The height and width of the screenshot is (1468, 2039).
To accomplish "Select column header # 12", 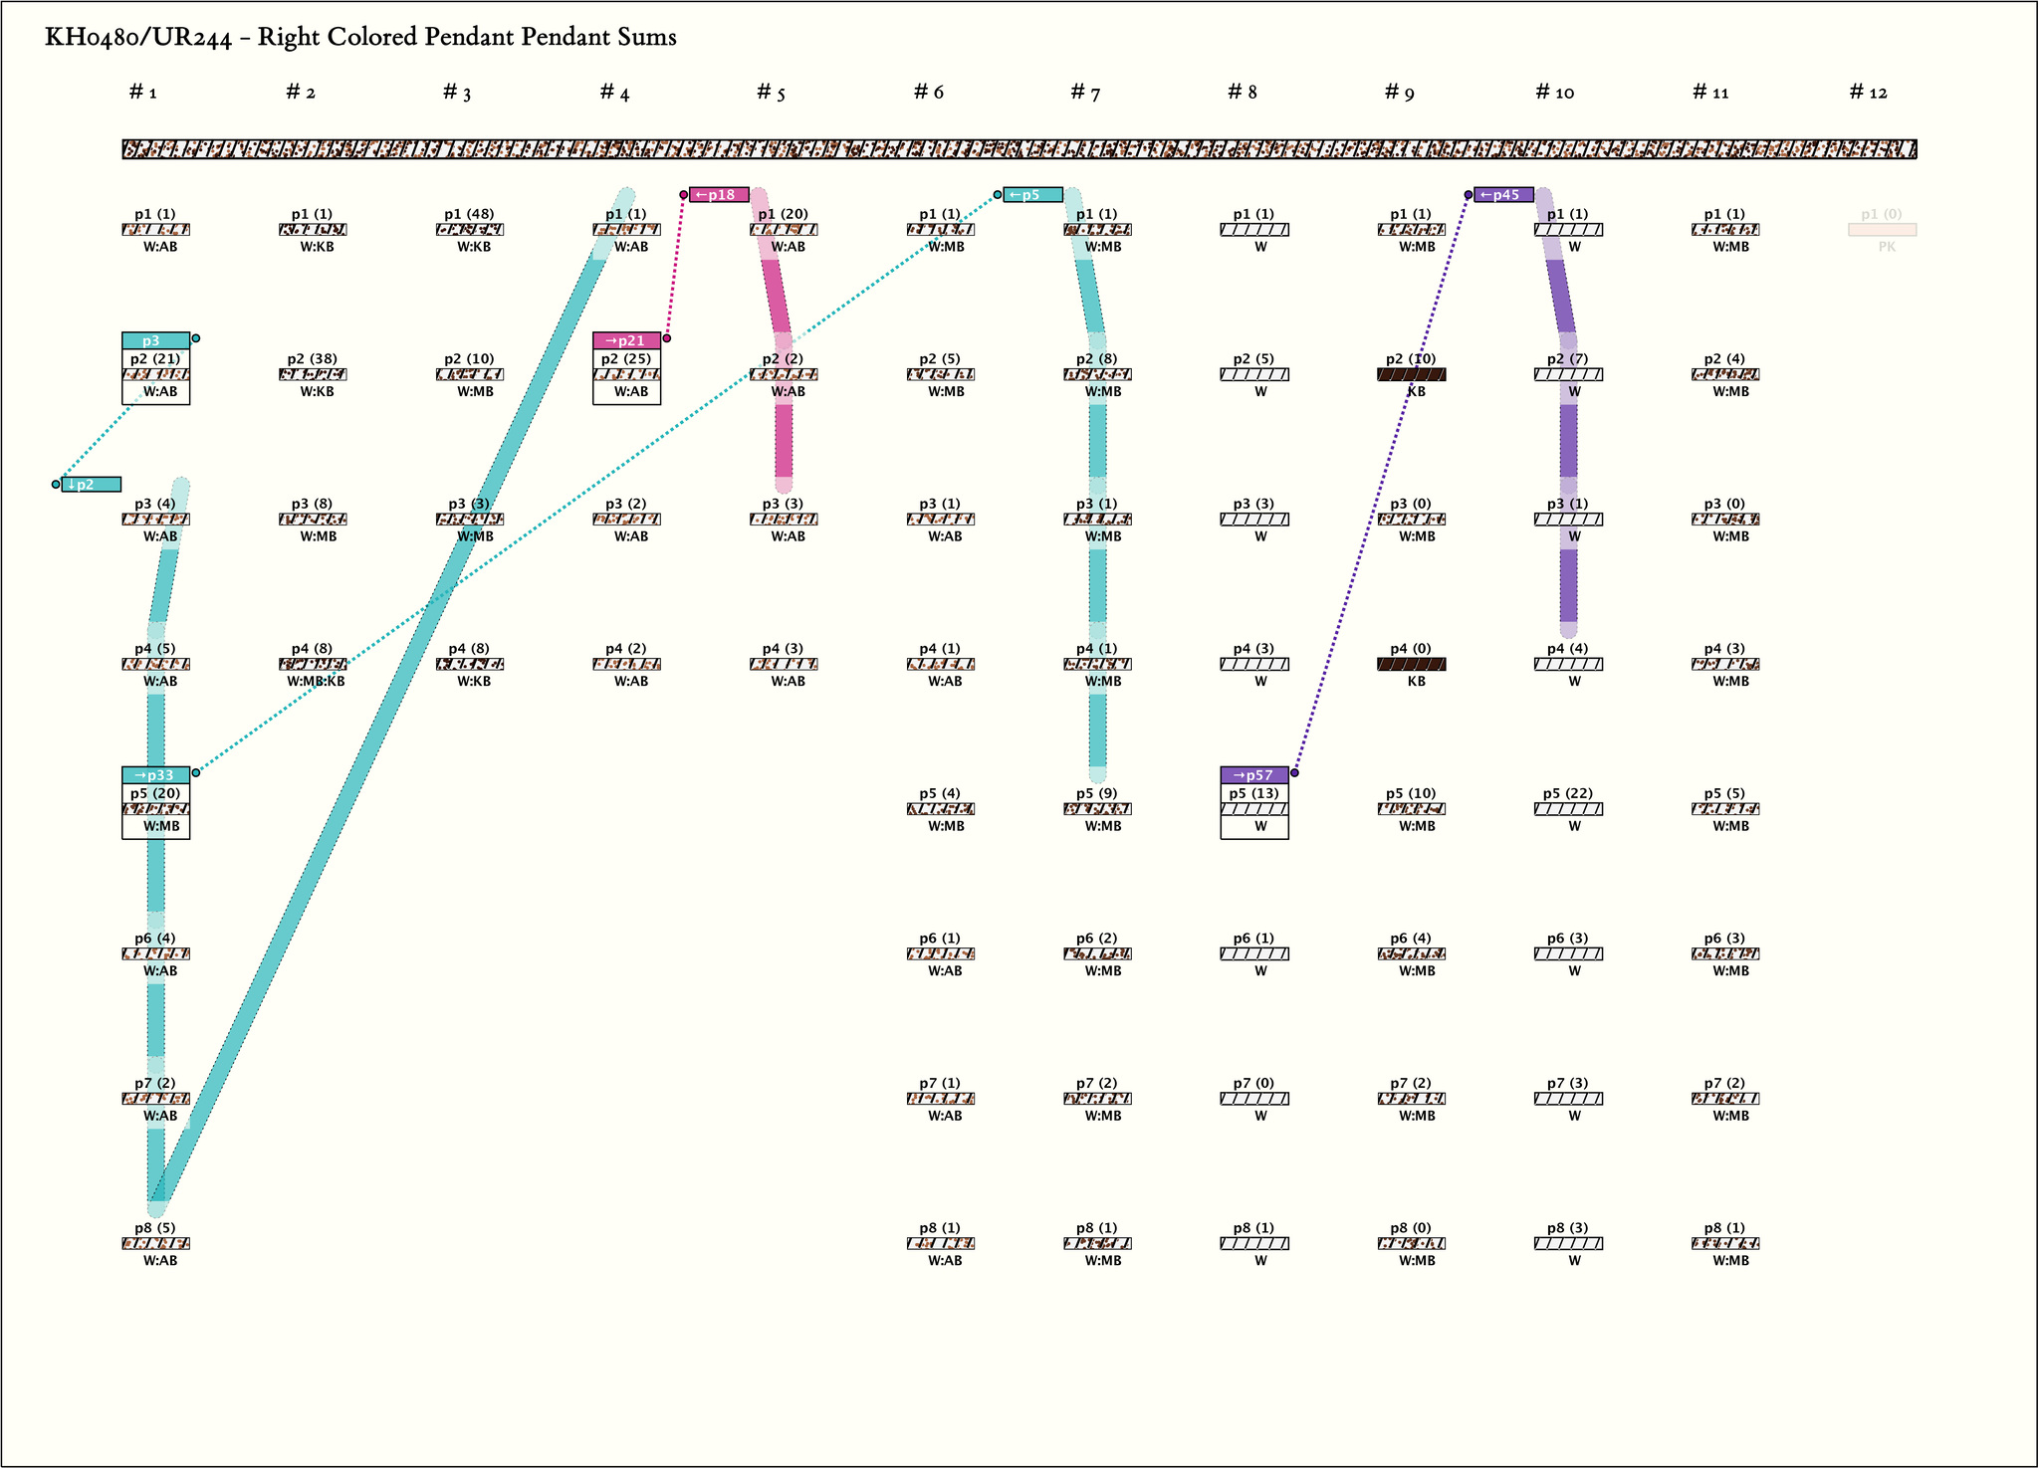I will [1868, 93].
